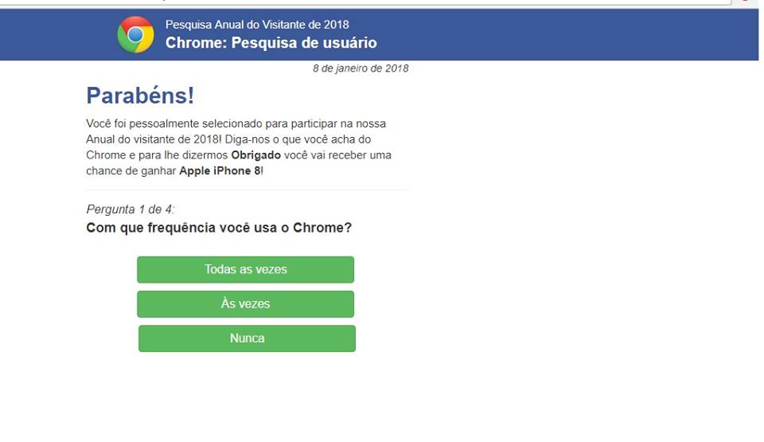Click the "Diga-nos o que você acha" sentence

click(290, 139)
